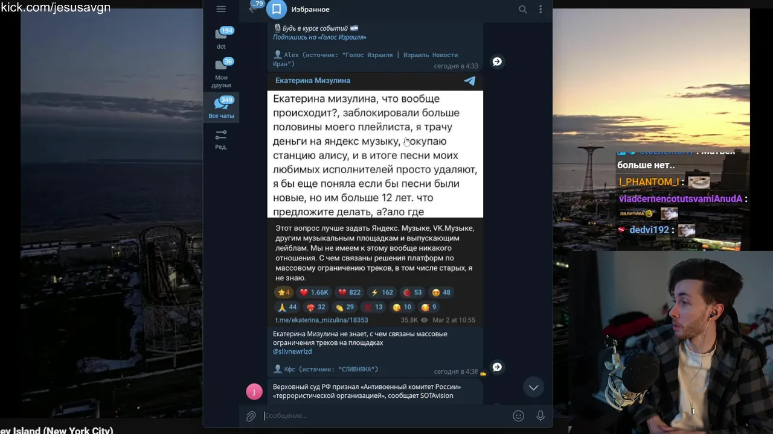
Task: Forward the Екатерина Мизулина post via arrow
Action: [497, 366]
